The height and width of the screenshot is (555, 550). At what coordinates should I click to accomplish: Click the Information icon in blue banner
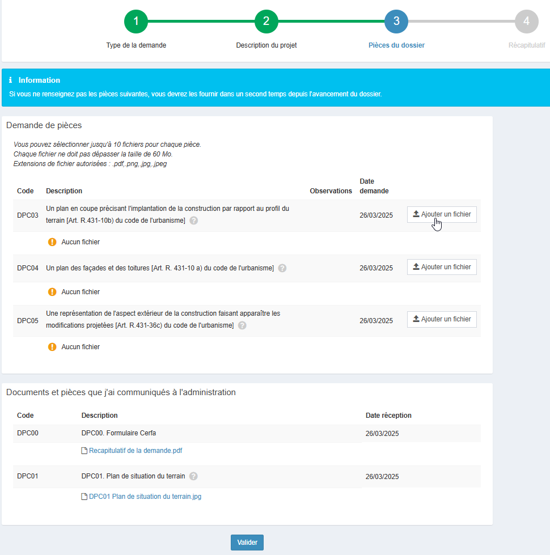tap(11, 80)
